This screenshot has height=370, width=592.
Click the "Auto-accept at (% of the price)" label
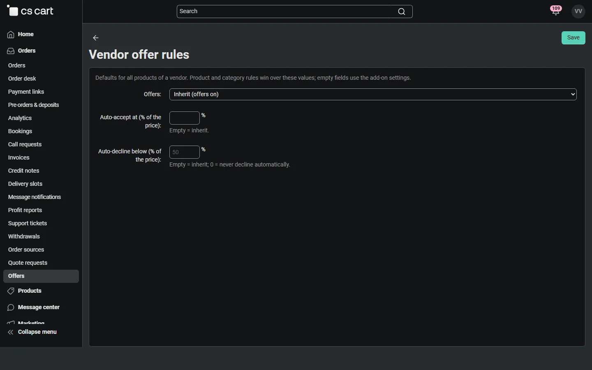130,121
